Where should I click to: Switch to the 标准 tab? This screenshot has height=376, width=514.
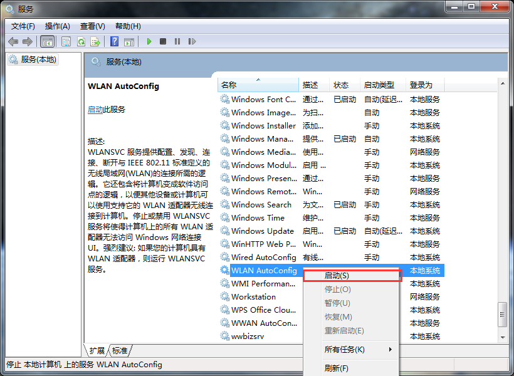pos(120,350)
